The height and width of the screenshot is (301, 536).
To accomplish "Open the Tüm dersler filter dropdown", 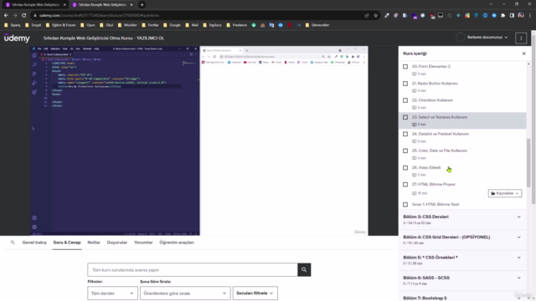I will pos(112,293).
